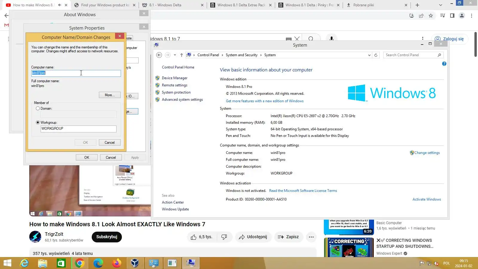Read the Microsoft Software License Terms
This screenshot has height=269, width=478.
pos(303,191)
